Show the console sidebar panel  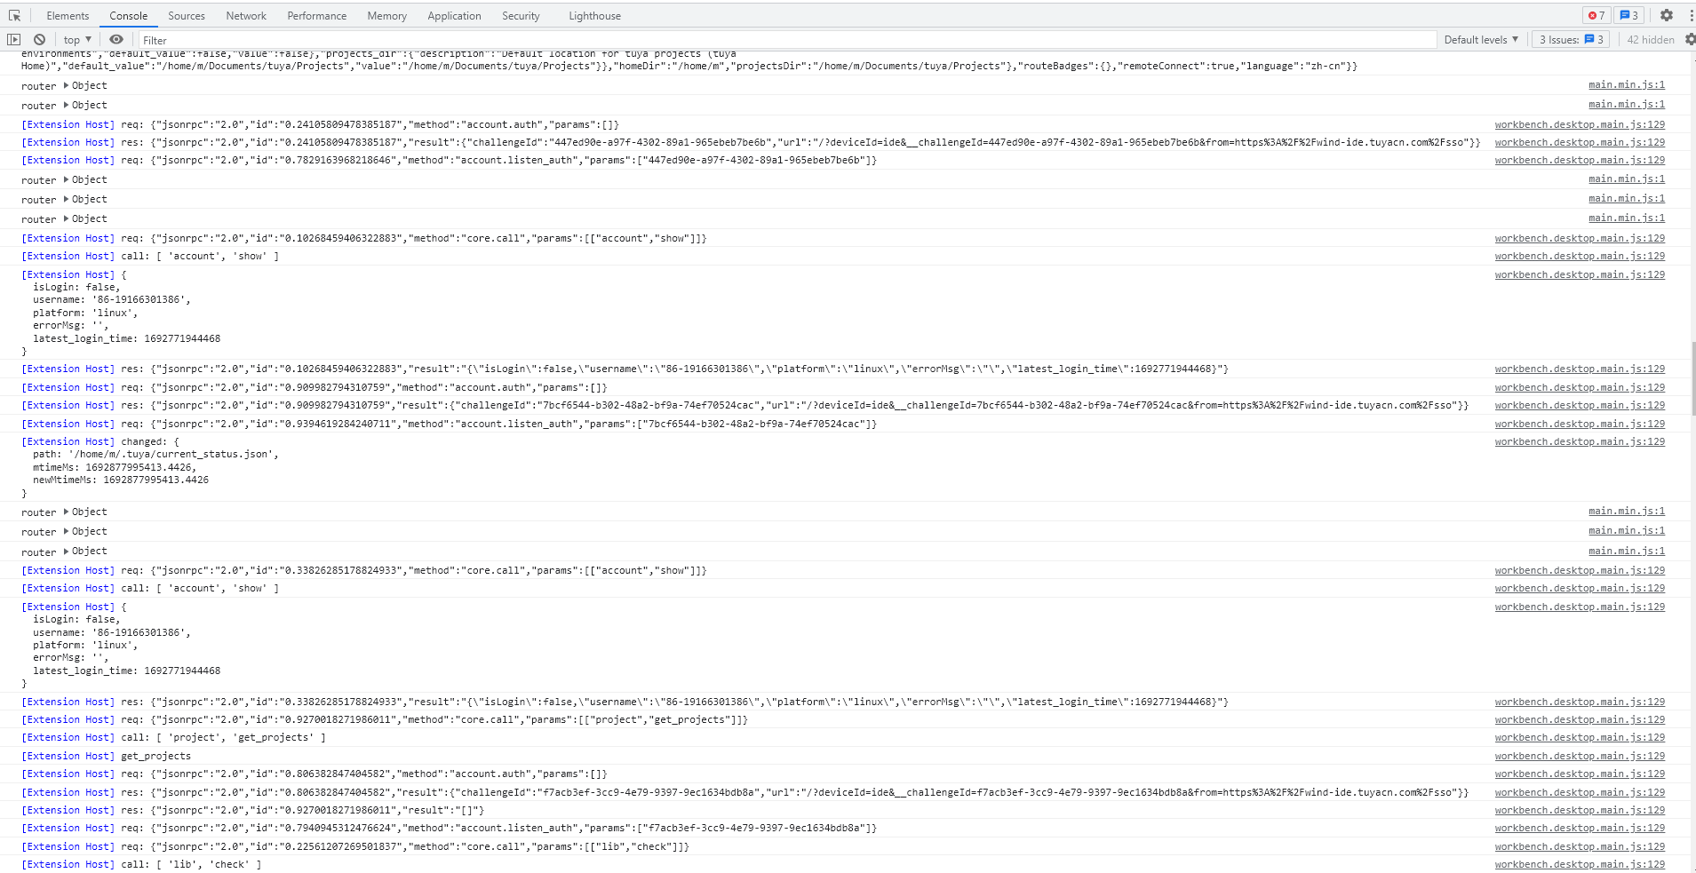tap(14, 40)
